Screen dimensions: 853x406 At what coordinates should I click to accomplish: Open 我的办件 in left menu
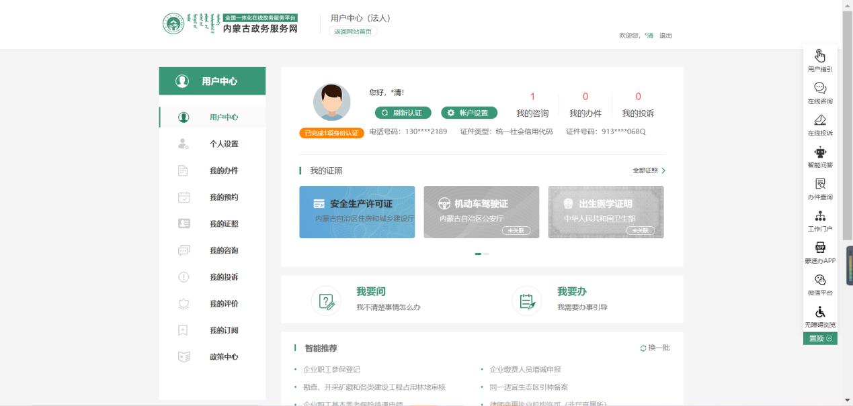point(223,170)
